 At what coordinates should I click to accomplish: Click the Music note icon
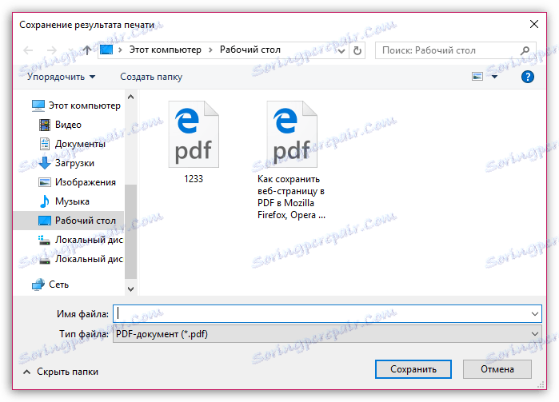point(45,201)
